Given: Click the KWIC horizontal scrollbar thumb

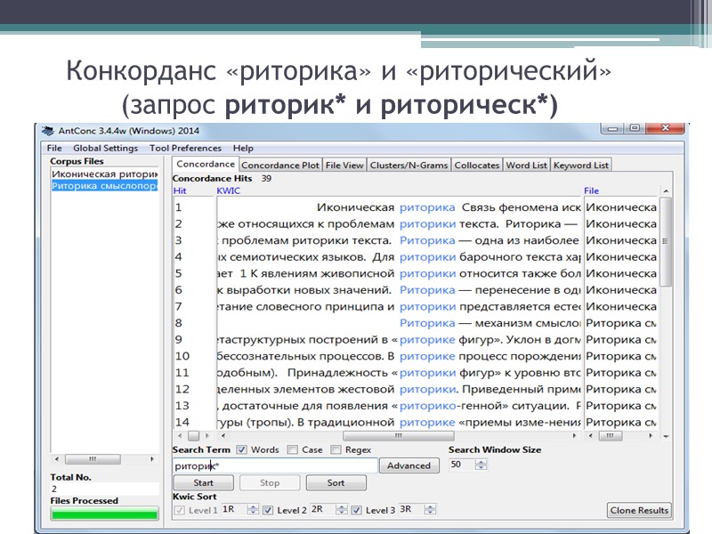Looking at the screenshot, I should point(398,436).
